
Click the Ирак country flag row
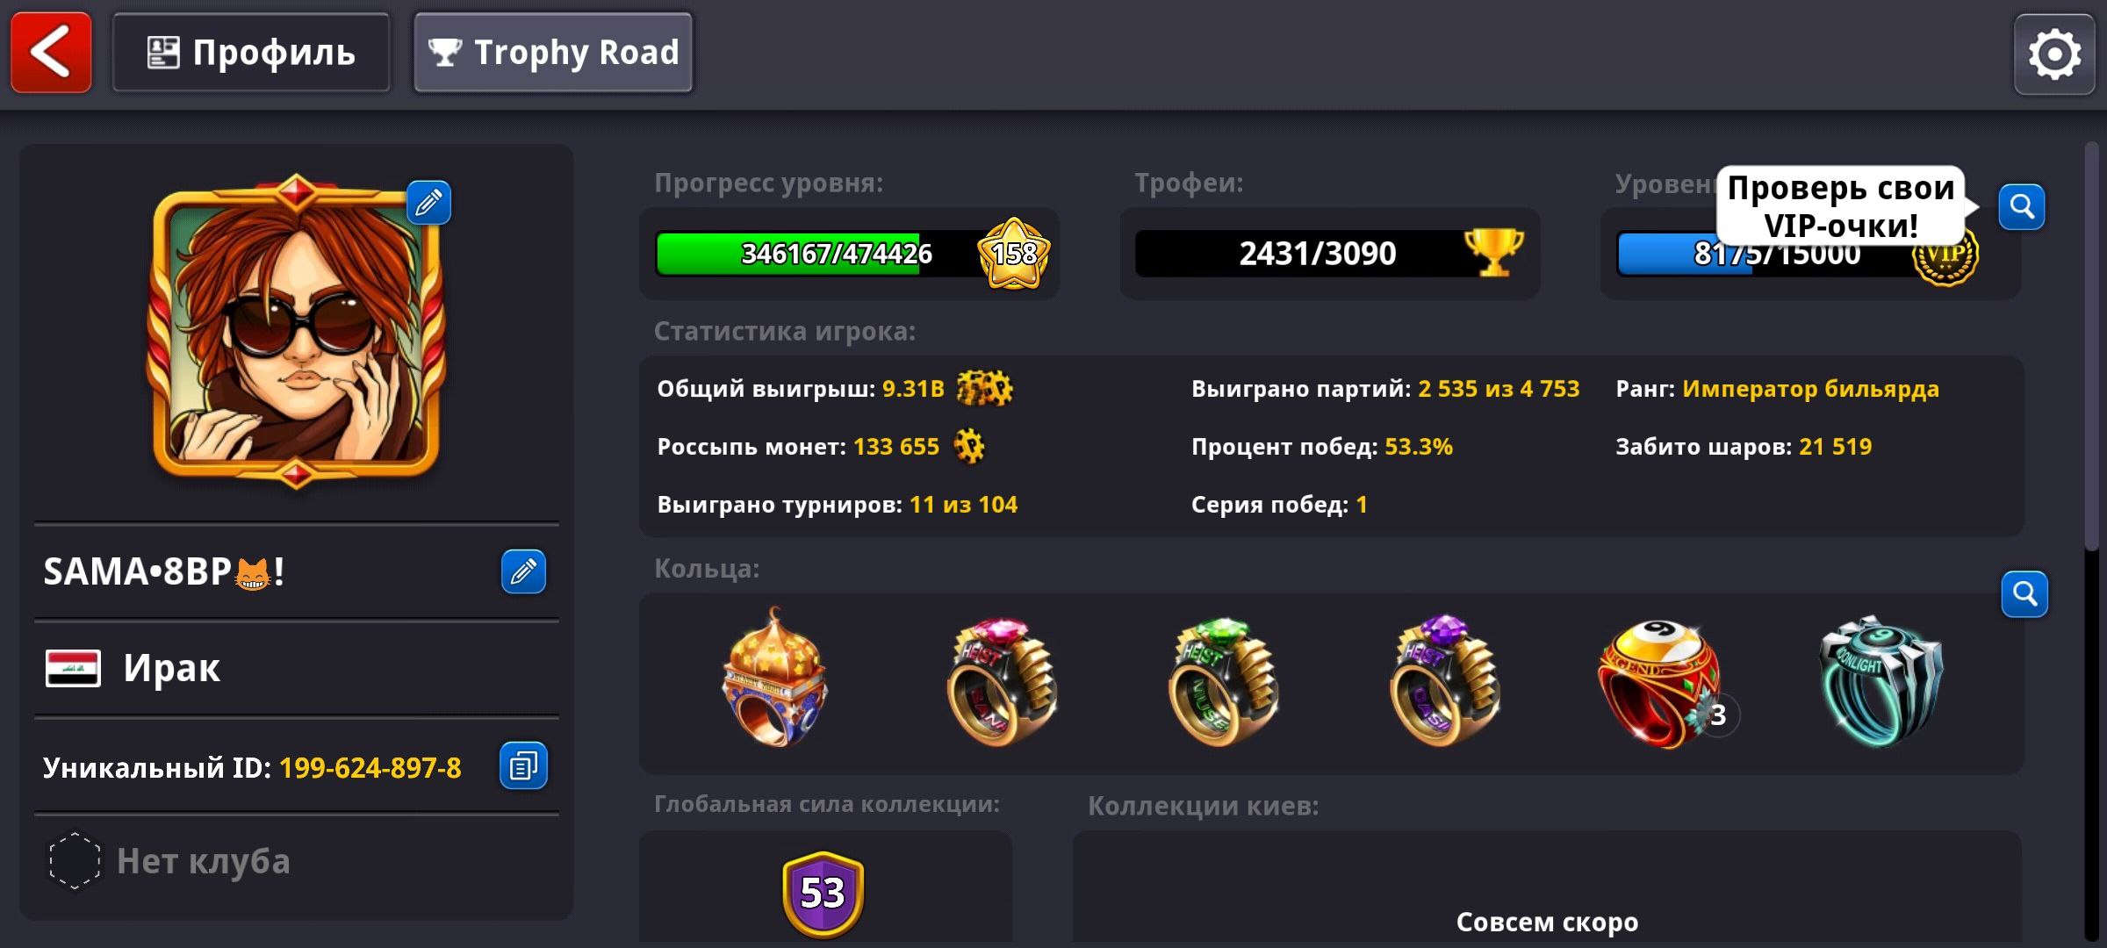[297, 668]
